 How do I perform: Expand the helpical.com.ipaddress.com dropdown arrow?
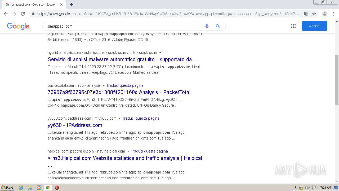click(128, 151)
